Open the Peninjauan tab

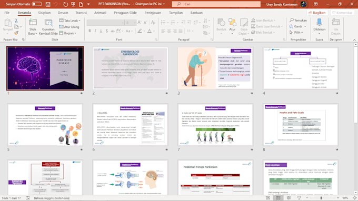(x=153, y=13)
